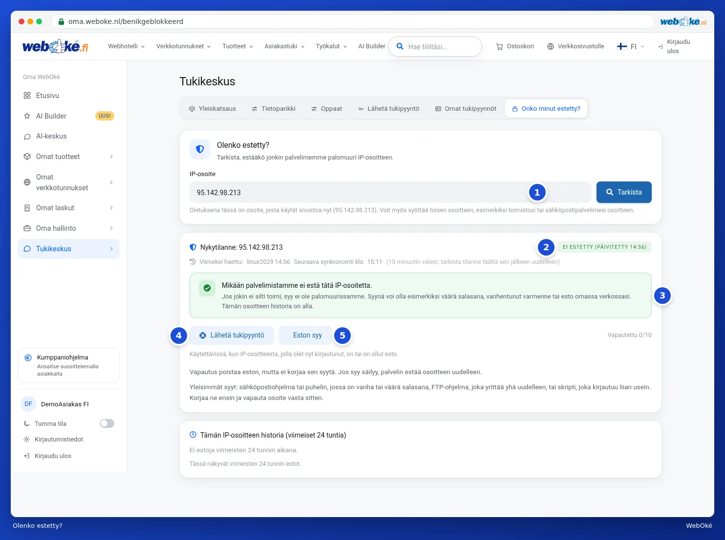Click the IP-osoite input field
The height and width of the screenshot is (540, 725).
tap(390, 192)
